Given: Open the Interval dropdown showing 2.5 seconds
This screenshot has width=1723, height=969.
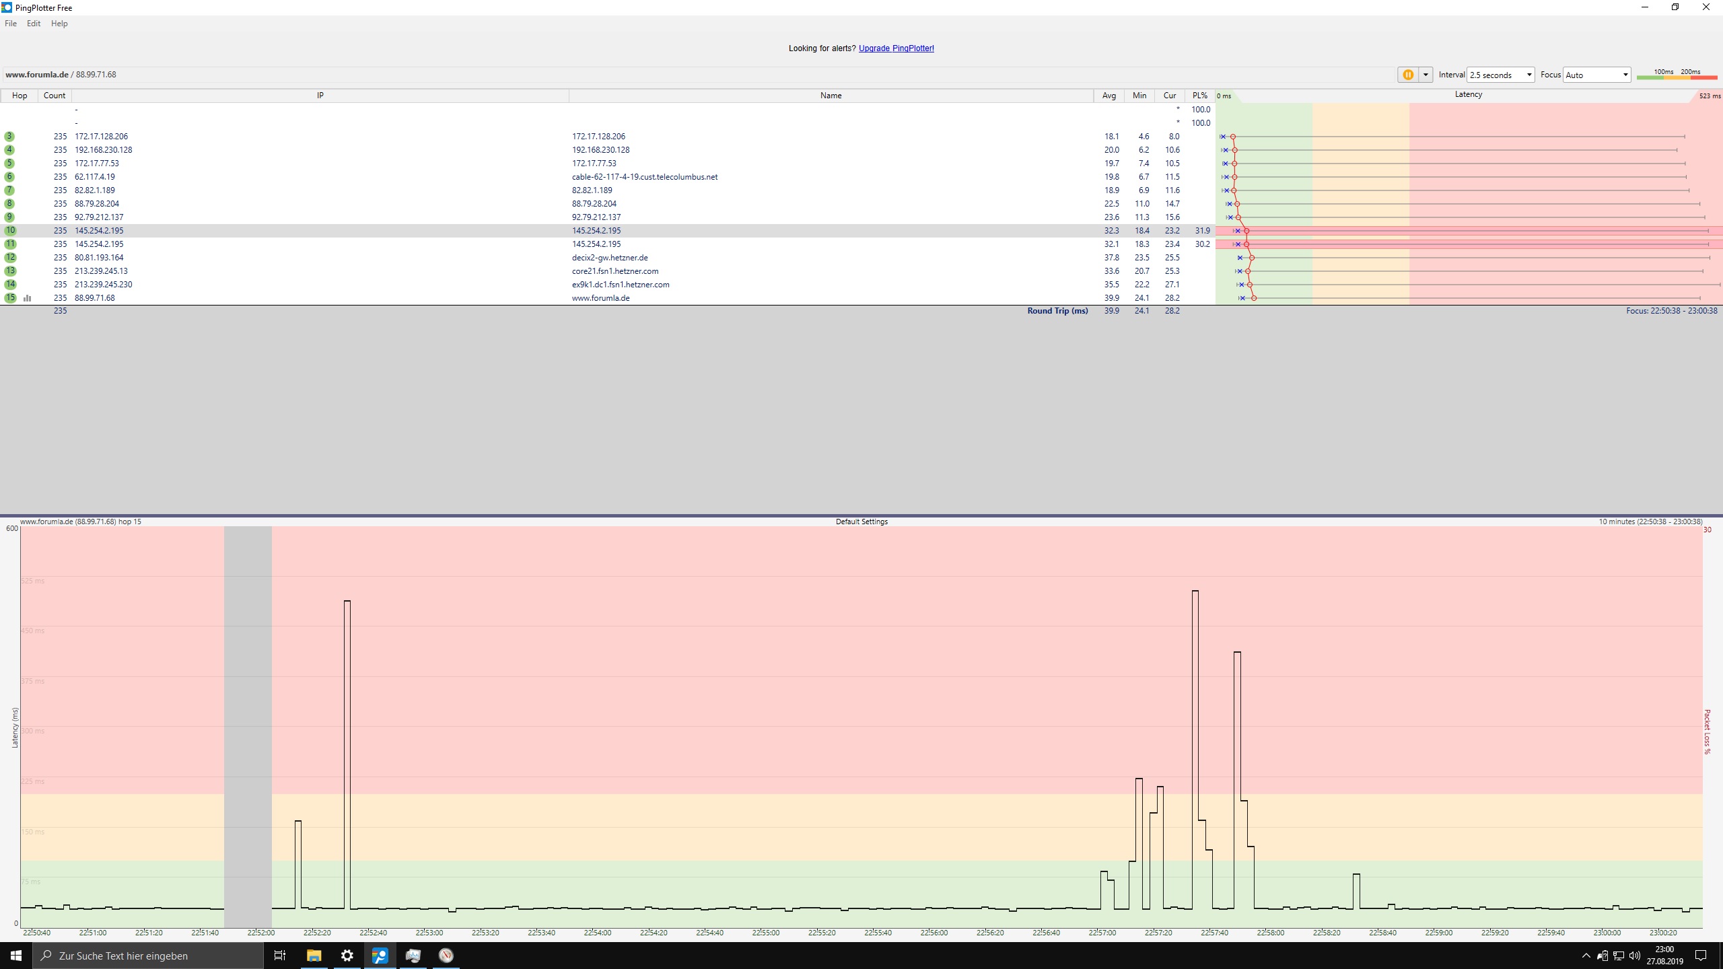Looking at the screenshot, I should point(1500,75).
